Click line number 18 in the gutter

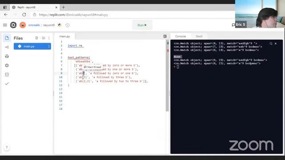[x=61, y=109]
